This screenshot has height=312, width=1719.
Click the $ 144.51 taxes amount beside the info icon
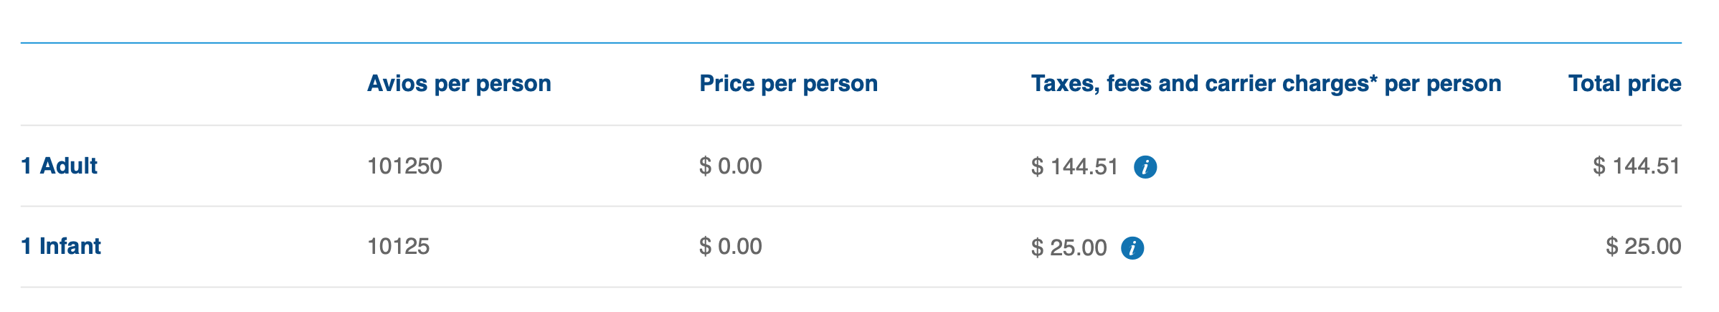[x=1074, y=167]
